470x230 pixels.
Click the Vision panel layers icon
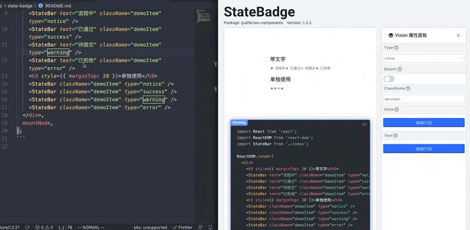(391, 35)
